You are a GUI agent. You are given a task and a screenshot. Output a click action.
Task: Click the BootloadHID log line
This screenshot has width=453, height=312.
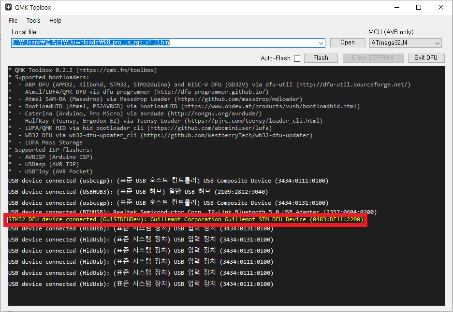click(184, 106)
